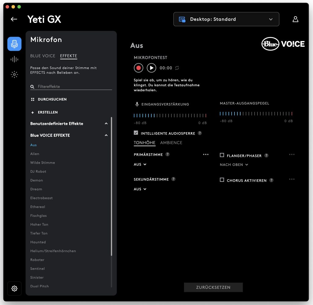Viewport: 313px width, 305px height.
Task: Show help for Primärstimme
Action: (168, 154)
